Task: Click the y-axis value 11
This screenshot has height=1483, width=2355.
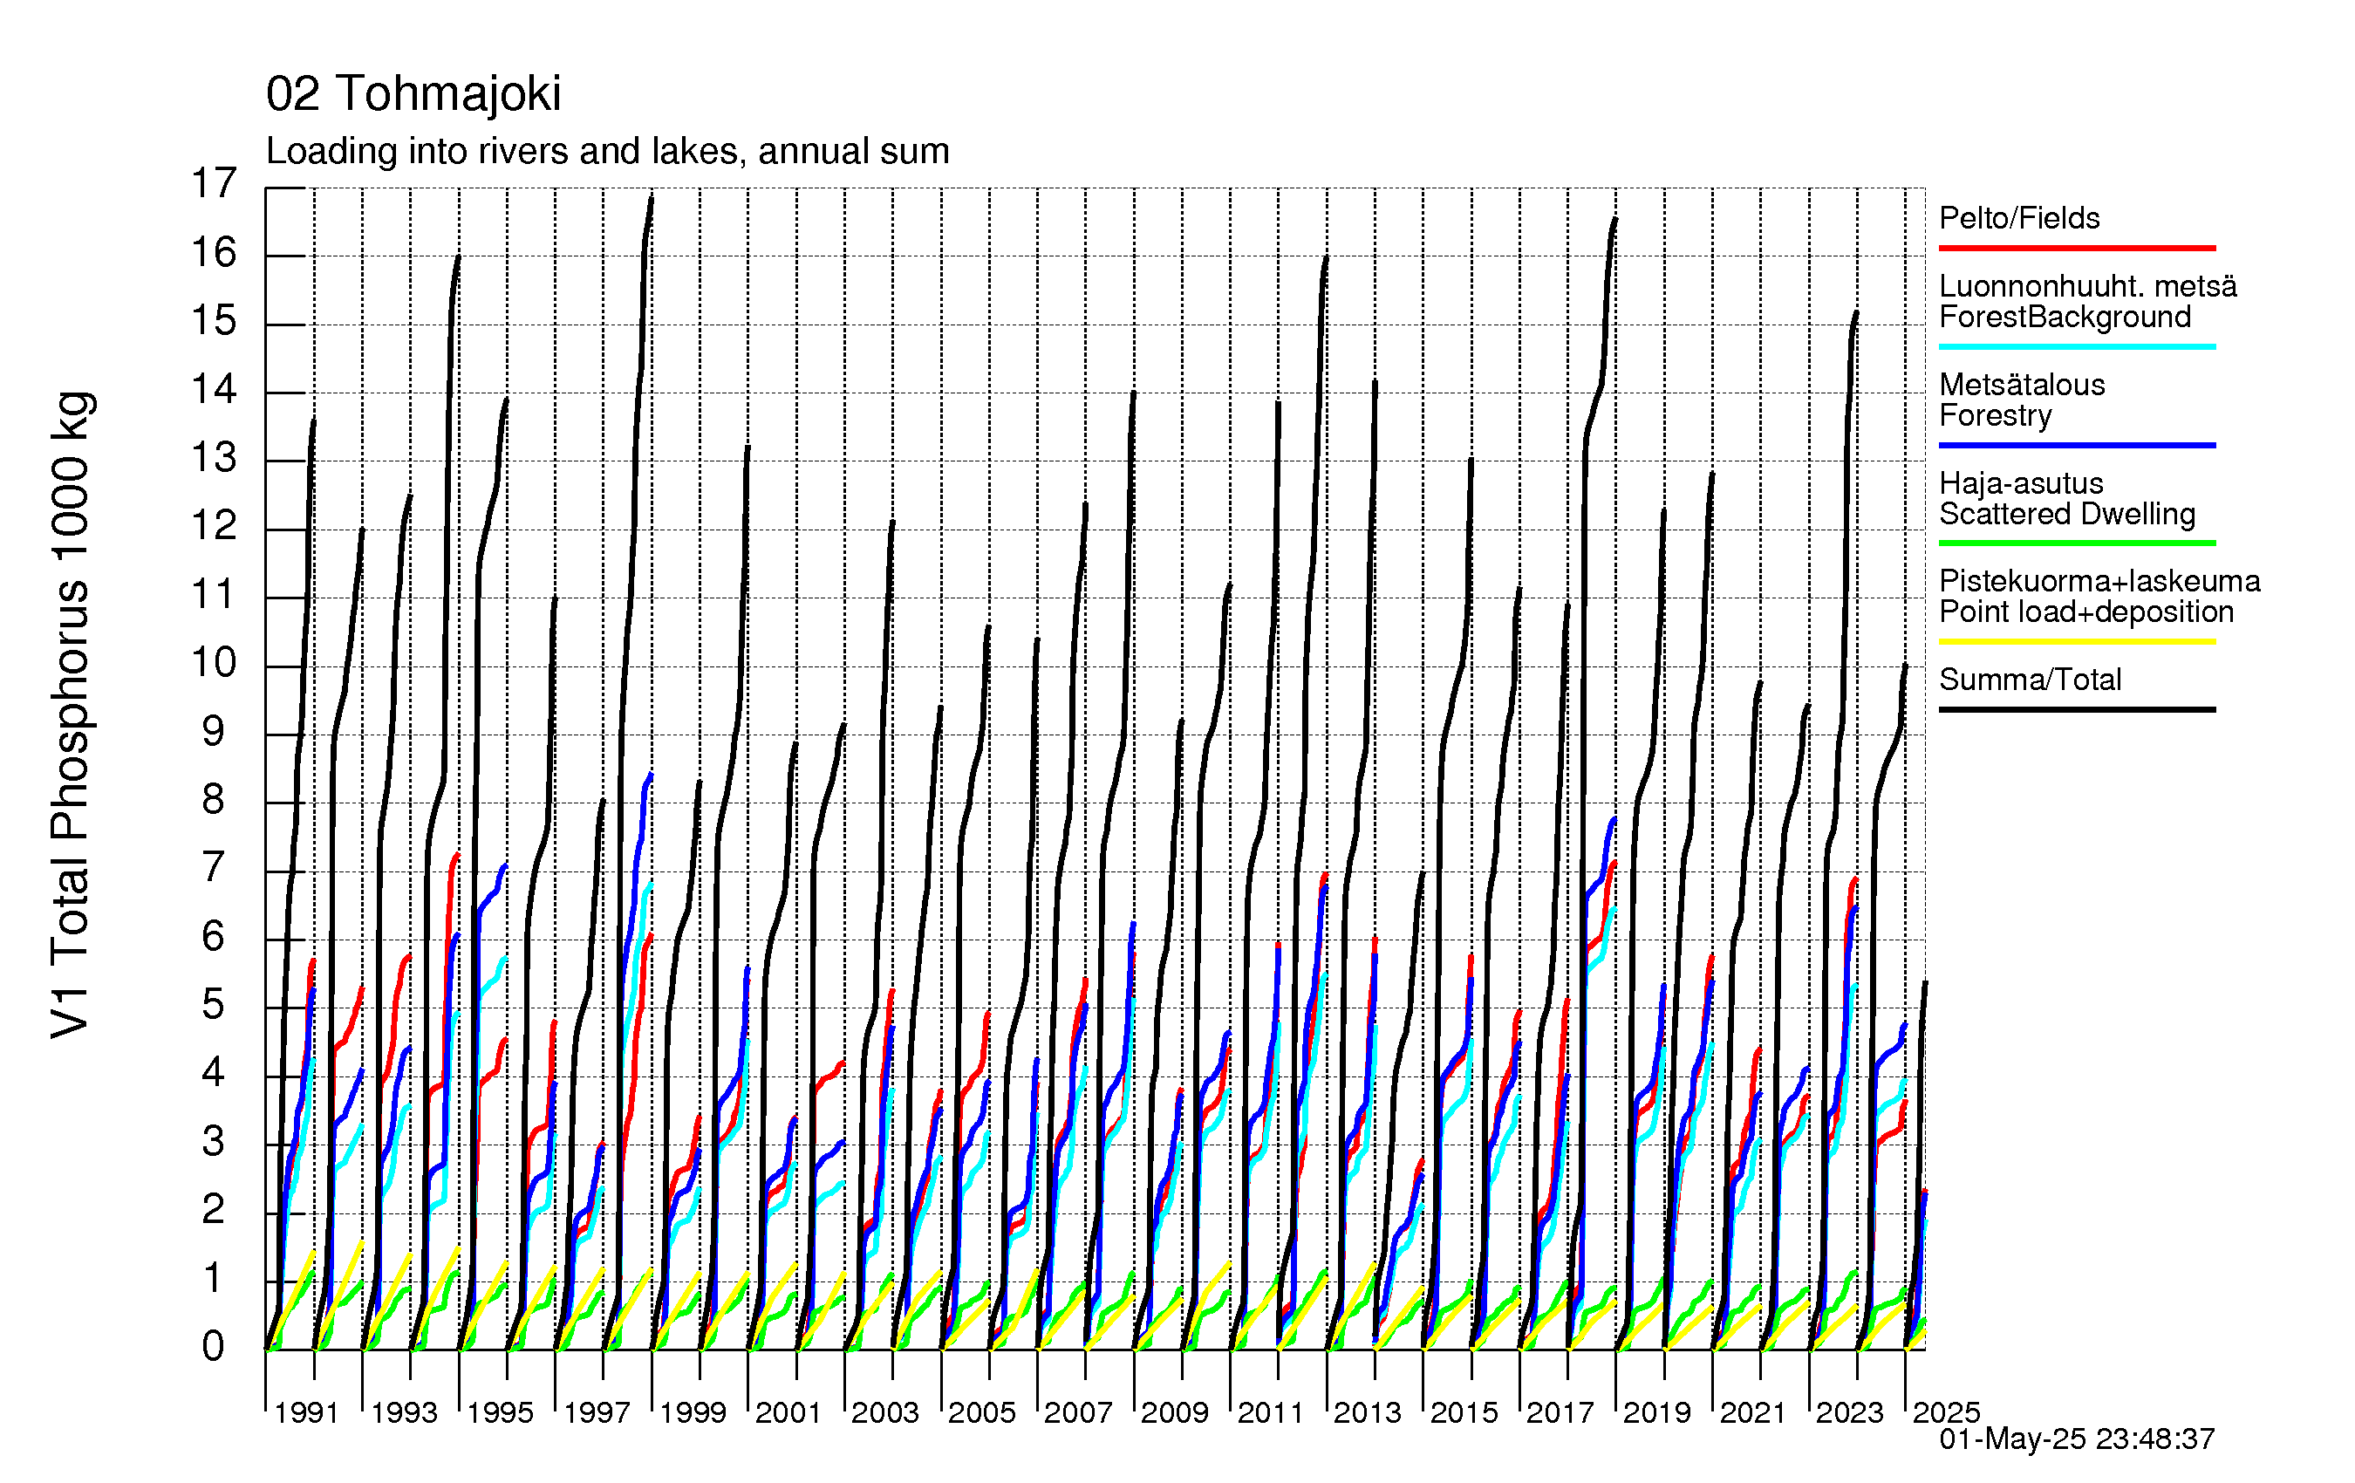Action: (213, 595)
